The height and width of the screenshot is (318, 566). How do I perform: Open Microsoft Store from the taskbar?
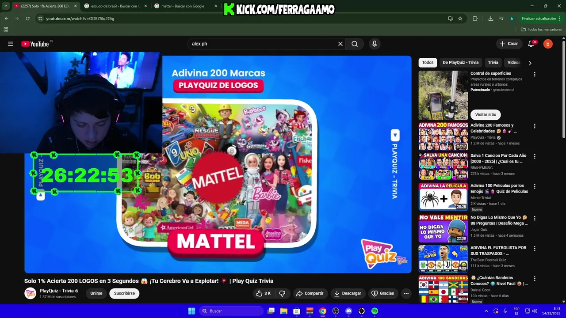pos(297,311)
